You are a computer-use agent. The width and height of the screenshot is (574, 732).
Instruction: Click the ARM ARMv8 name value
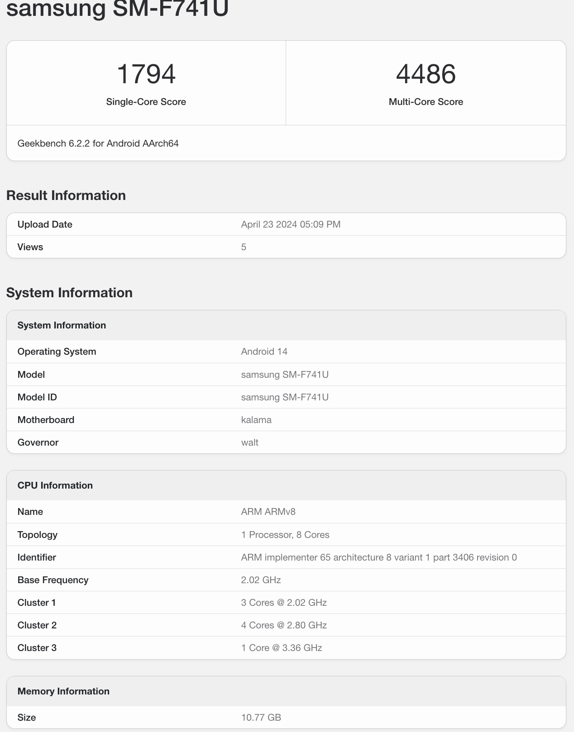pyautogui.click(x=268, y=512)
